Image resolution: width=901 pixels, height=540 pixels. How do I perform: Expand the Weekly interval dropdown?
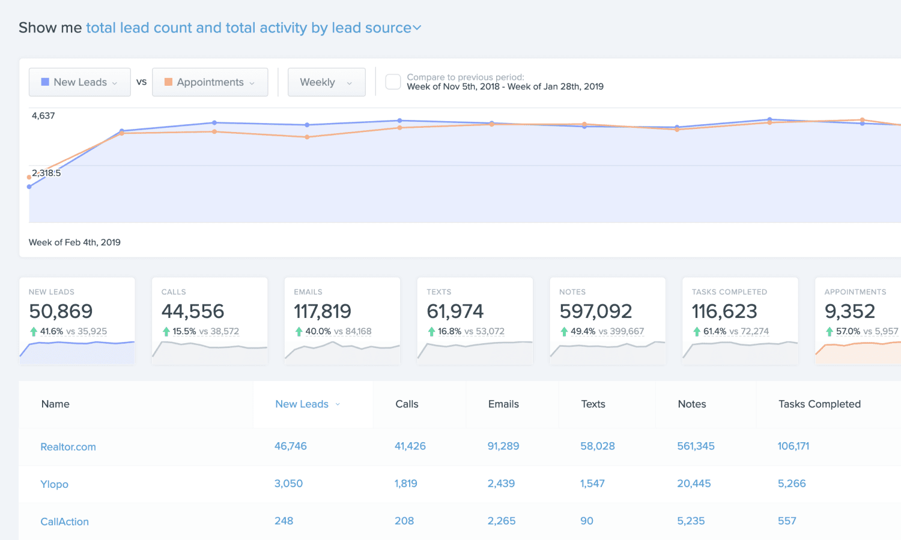click(x=327, y=82)
